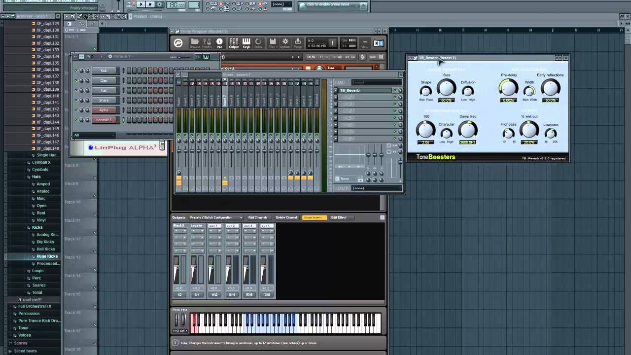The image size is (631, 355).
Task: Open TB_Reverb slot options arrow in mixer
Action: pyautogui.click(x=336, y=90)
